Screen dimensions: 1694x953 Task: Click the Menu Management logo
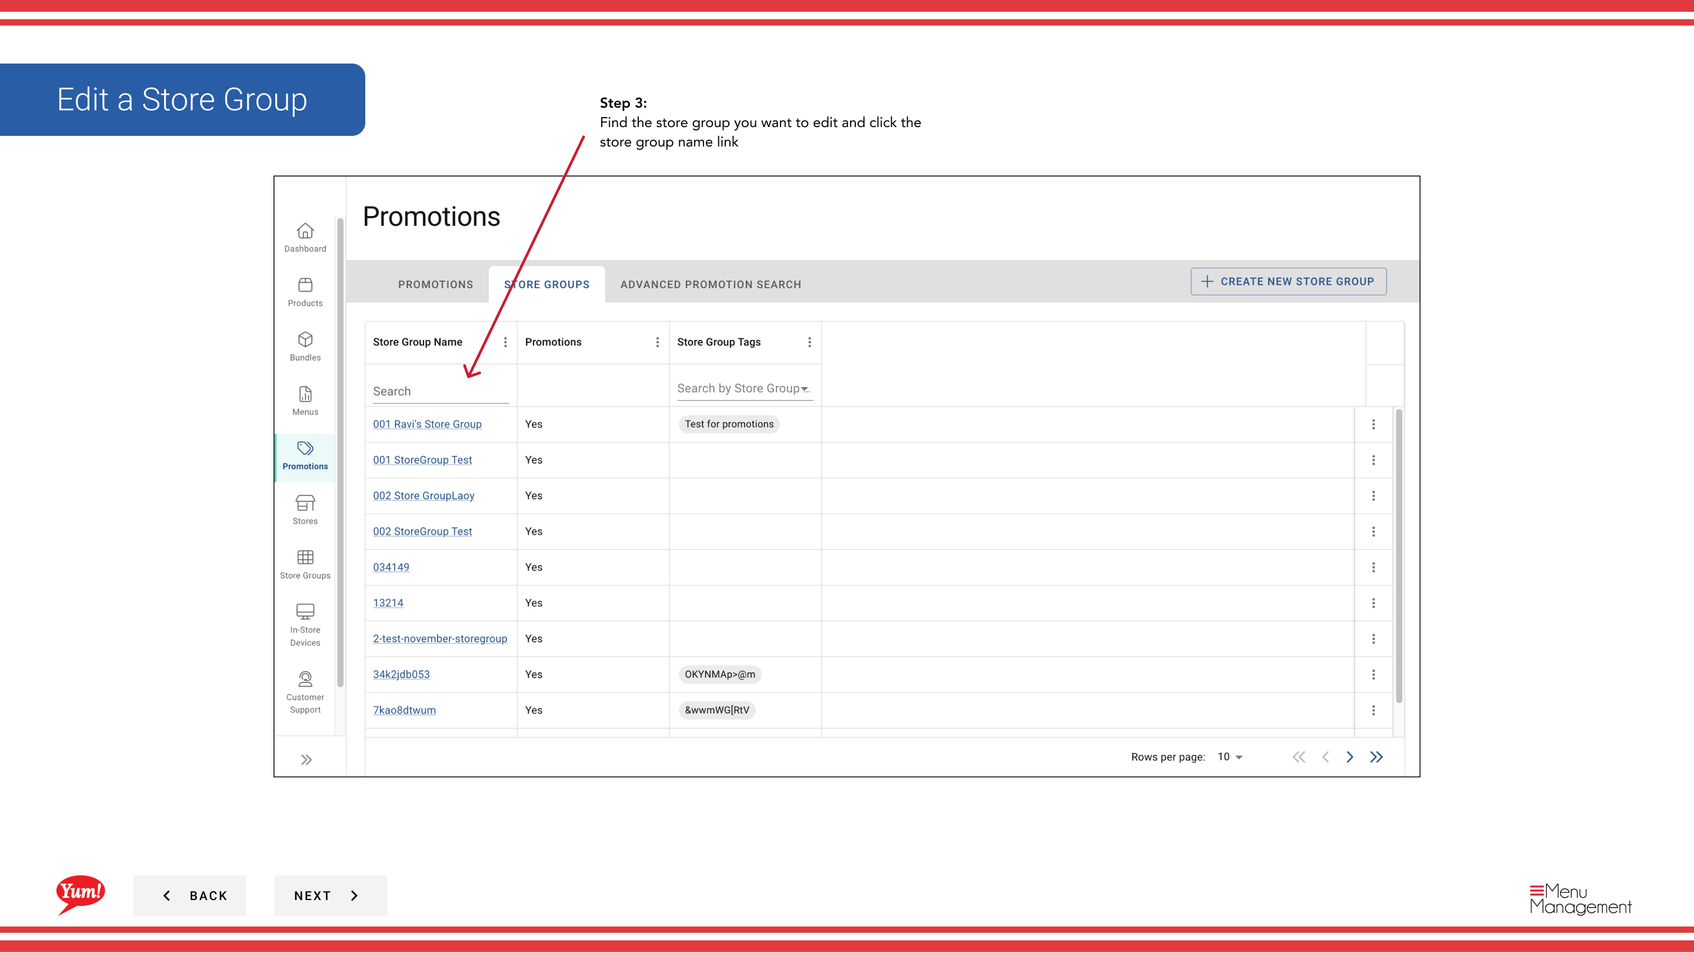1580,898
